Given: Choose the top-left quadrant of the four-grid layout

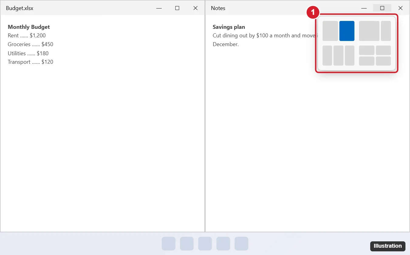Looking at the screenshot, I should [x=367, y=50].
